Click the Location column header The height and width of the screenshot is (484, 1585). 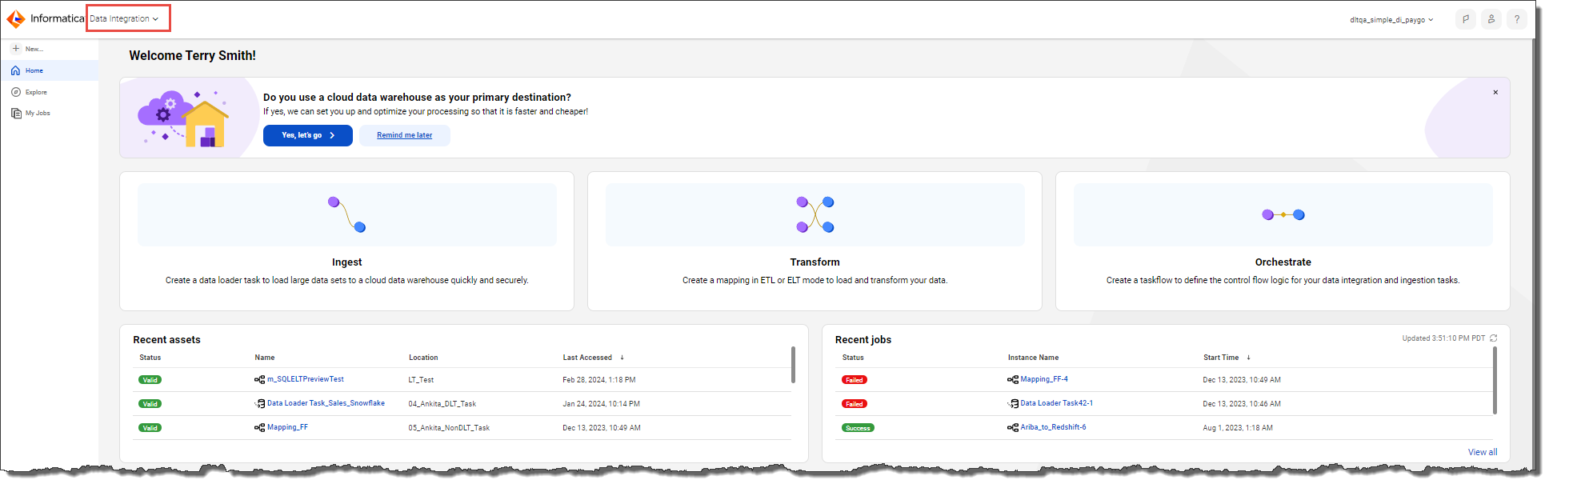point(423,358)
